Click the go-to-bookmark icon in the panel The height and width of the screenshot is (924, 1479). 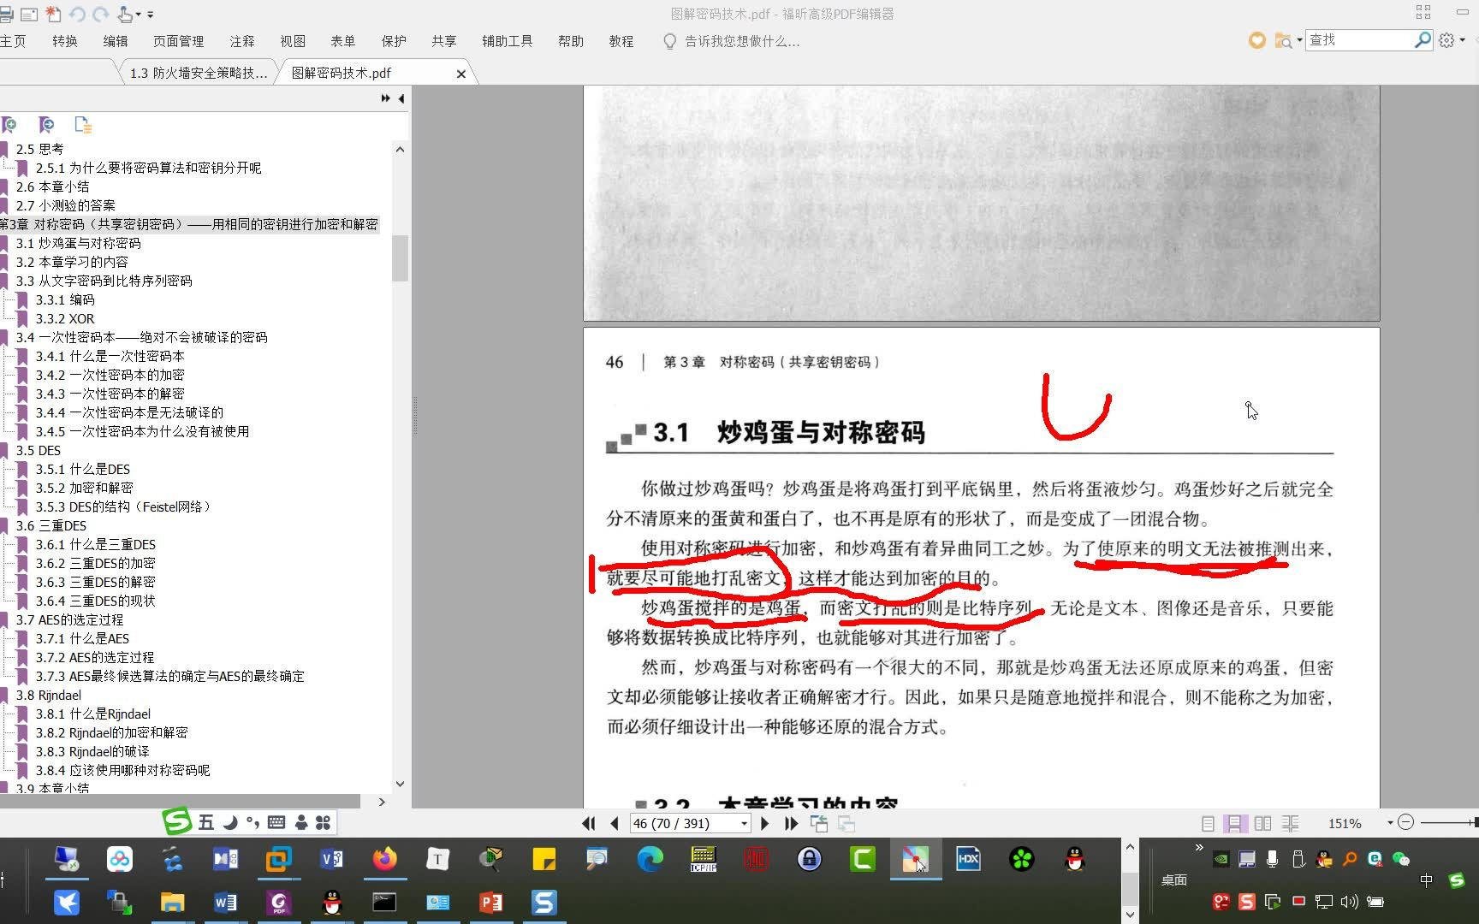[45, 125]
